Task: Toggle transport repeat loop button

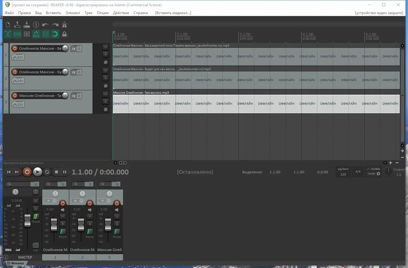Action: (47, 172)
